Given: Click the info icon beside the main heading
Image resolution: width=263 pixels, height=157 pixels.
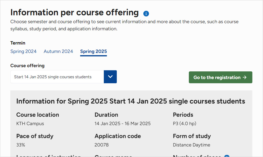Looking at the screenshot, I should pyautogui.click(x=146, y=13).
